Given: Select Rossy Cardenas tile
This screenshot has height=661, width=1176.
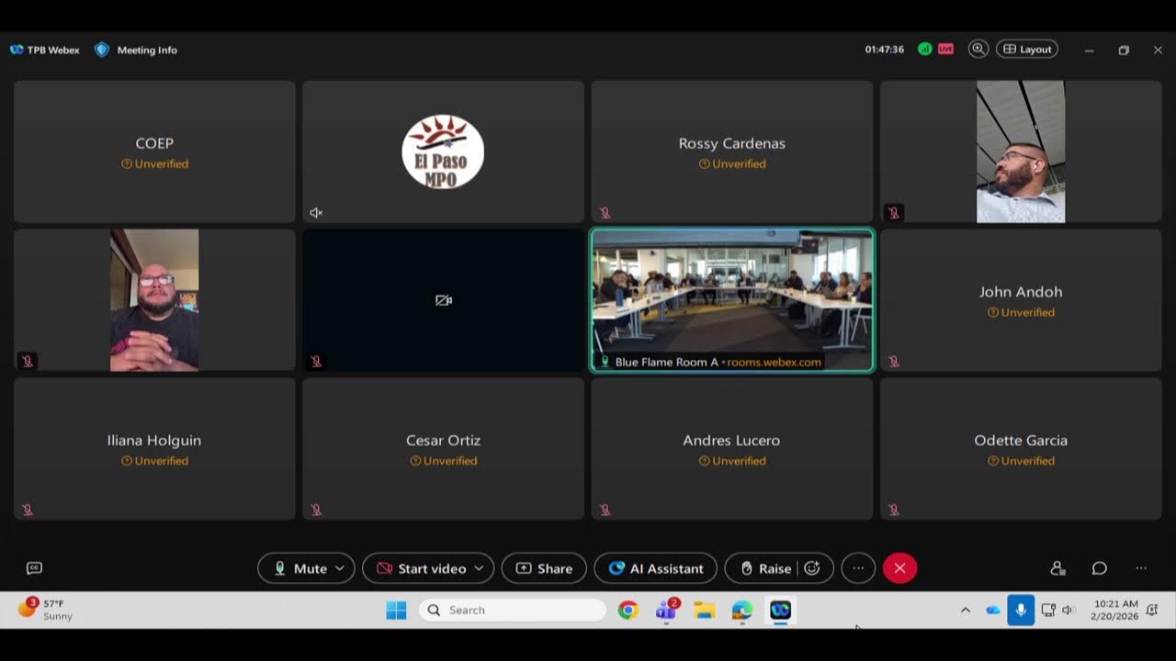Looking at the screenshot, I should tap(732, 151).
